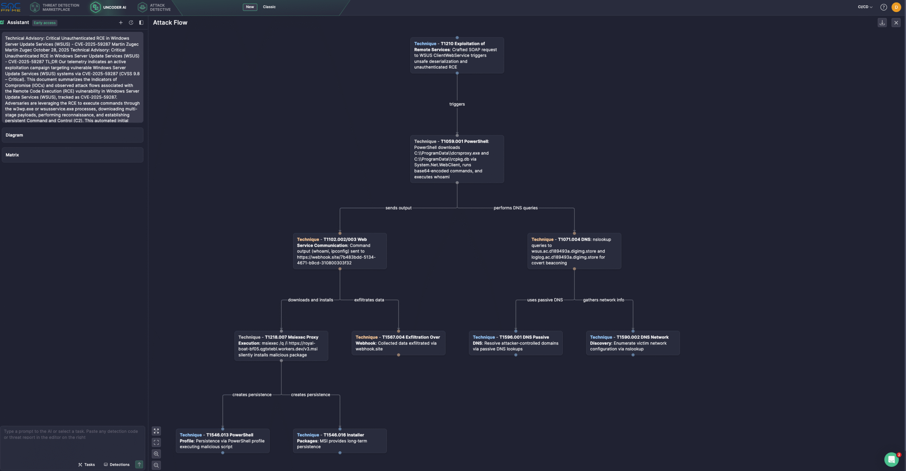The width and height of the screenshot is (906, 471).
Task: Click the Attack Detective shield icon
Action: pyautogui.click(x=142, y=7)
